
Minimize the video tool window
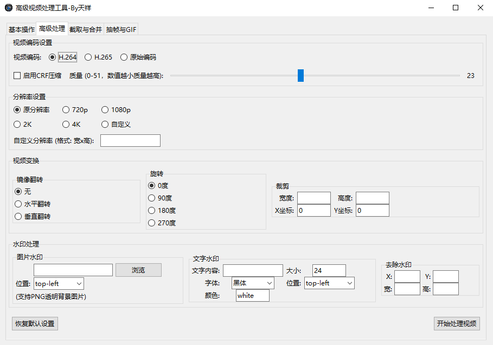pyautogui.click(x=431, y=8)
